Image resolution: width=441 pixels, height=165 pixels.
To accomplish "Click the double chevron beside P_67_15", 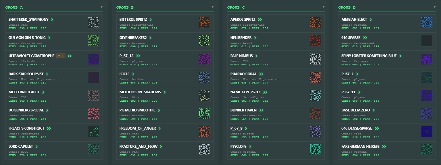I will pos(138,56).
